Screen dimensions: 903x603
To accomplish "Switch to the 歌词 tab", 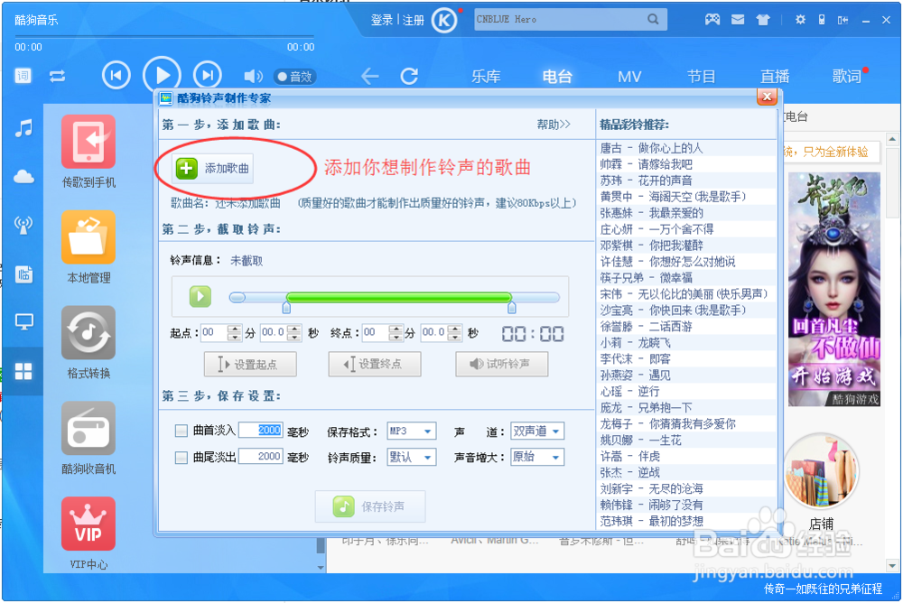I will coord(846,76).
